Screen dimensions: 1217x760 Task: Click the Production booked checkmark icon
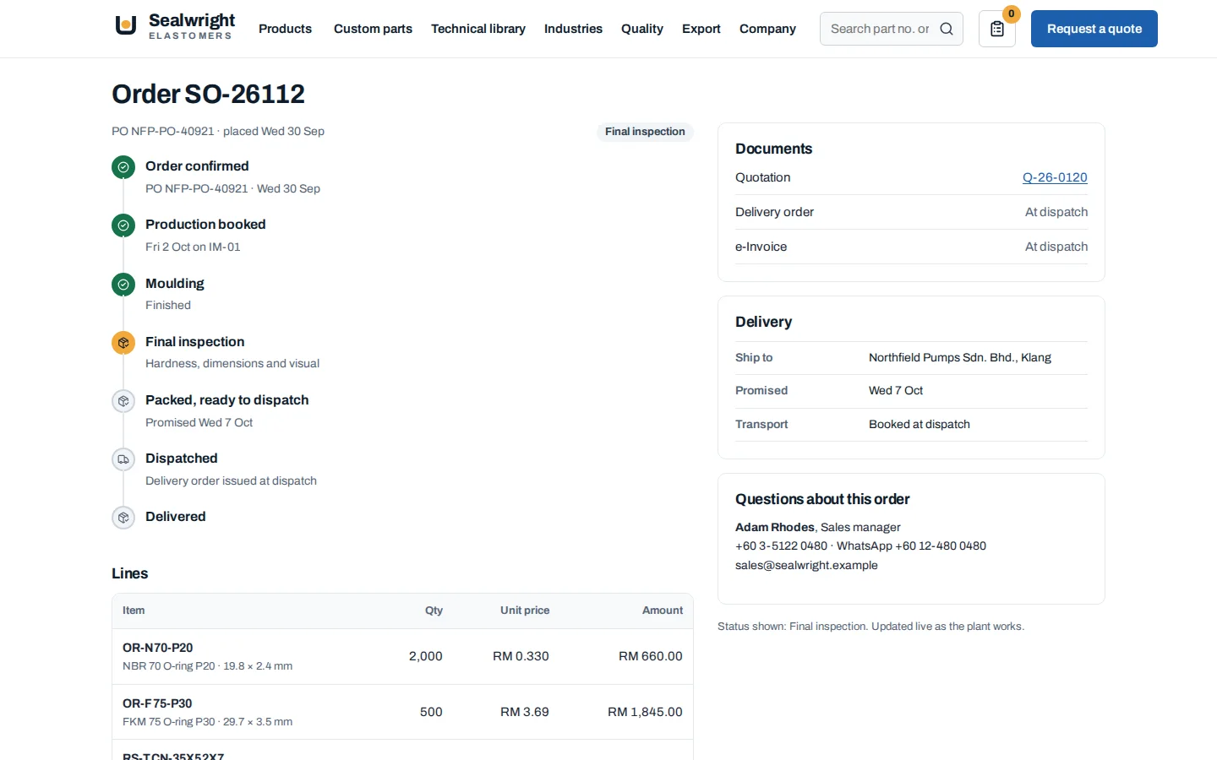123,225
